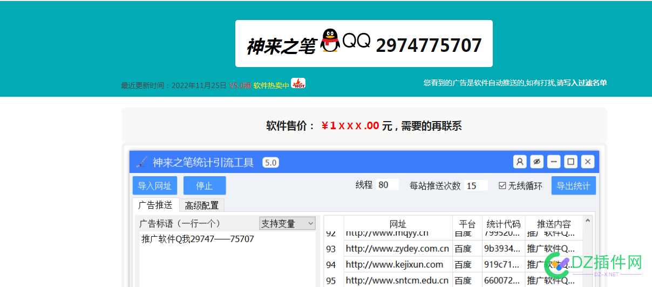Image resolution: width=652 pixels, height=287 pixels.
Task: Select row http://www.zydey.com.cn
Action: pyautogui.click(x=397, y=249)
